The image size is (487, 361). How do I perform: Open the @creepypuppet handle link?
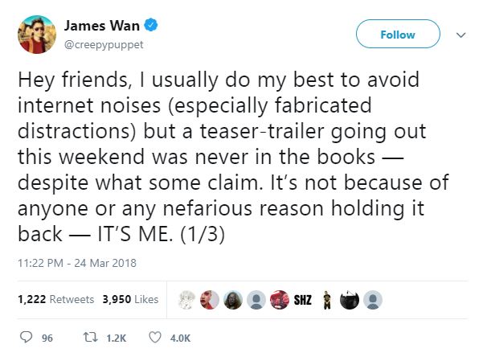point(104,45)
